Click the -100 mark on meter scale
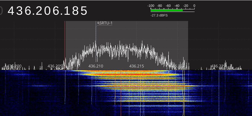The image size is (252, 116). click(151, 6)
